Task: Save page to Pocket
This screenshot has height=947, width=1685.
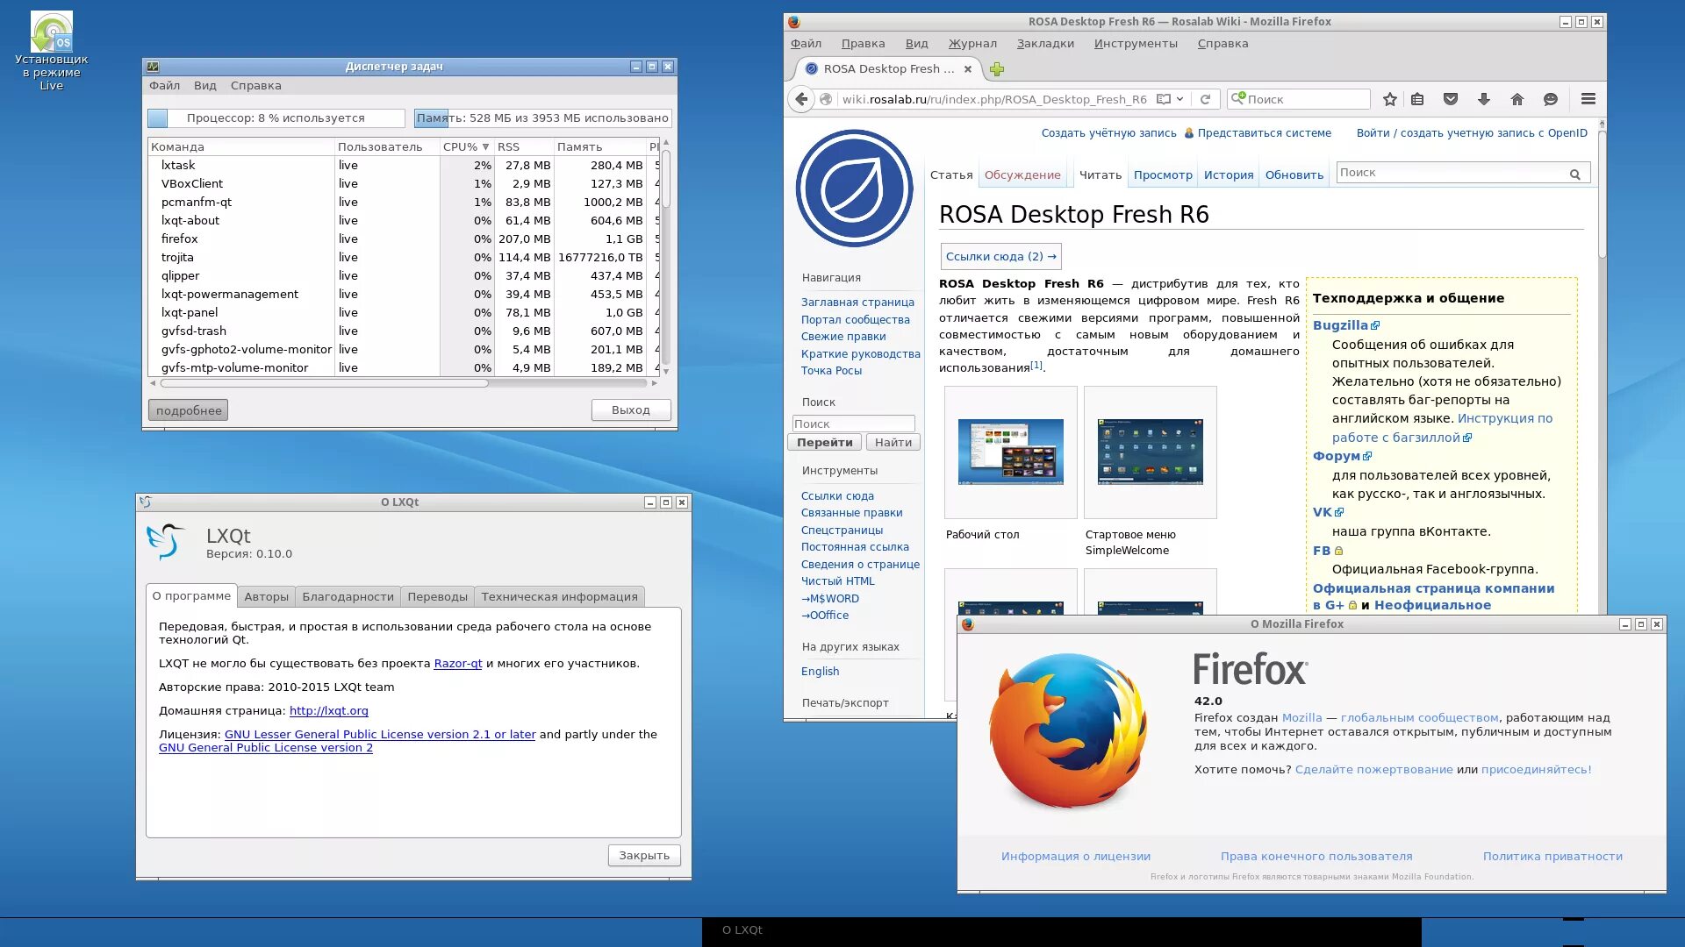Action: pos(1450,99)
